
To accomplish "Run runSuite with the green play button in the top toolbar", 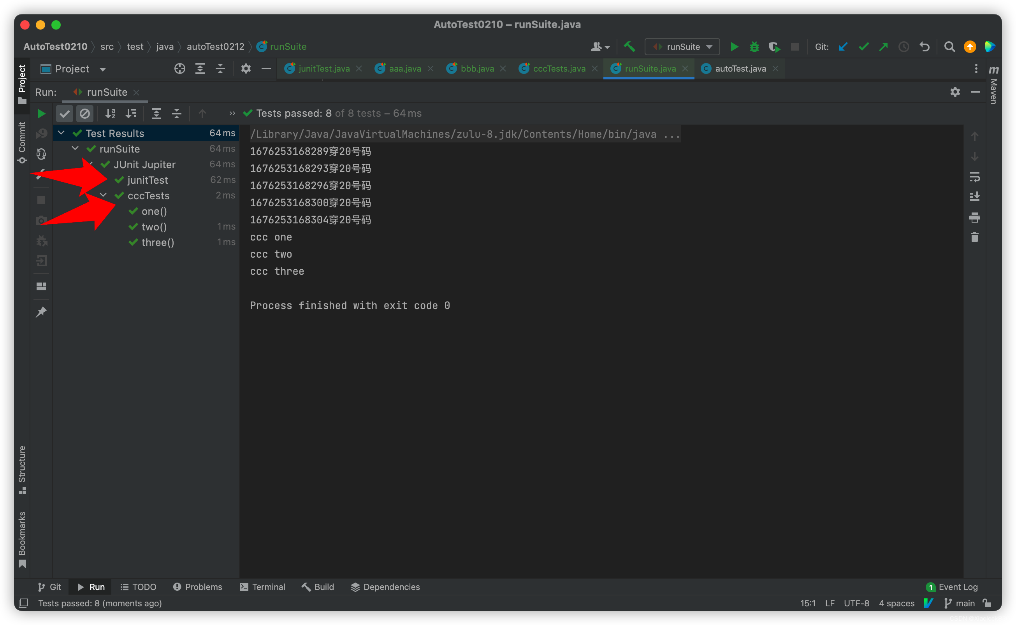I will pyautogui.click(x=735, y=47).
